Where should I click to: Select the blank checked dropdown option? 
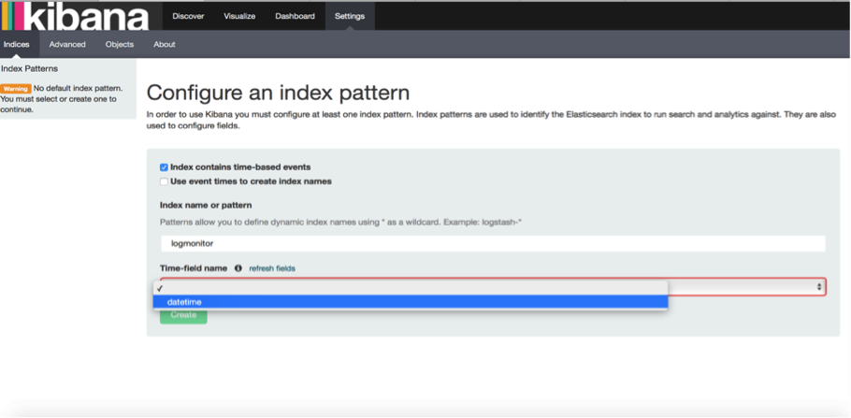[411, 289]
